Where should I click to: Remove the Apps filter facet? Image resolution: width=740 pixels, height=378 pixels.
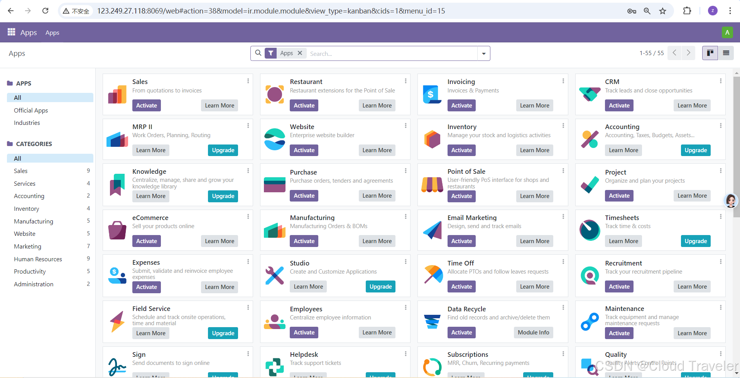[300, 53]
